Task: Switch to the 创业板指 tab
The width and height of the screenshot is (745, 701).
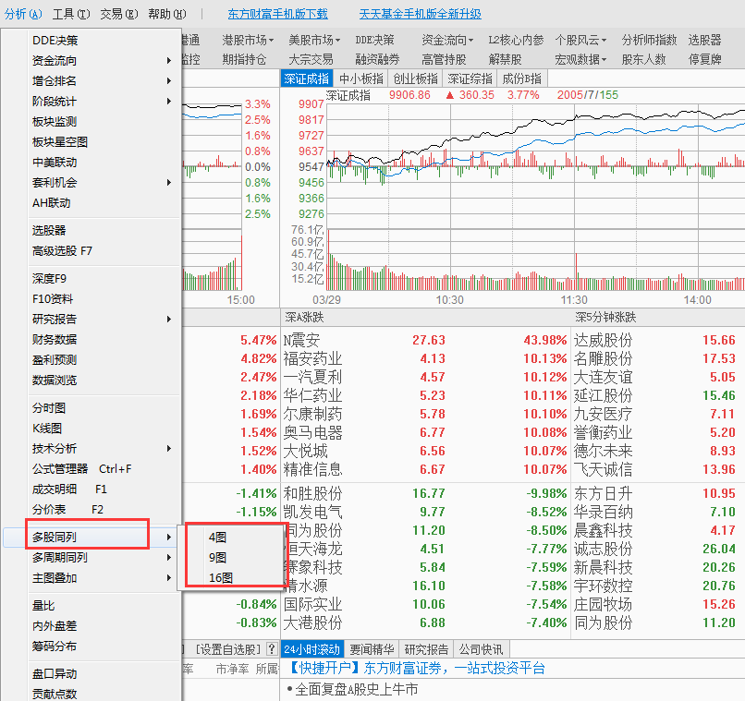Action: pos(415,79)
